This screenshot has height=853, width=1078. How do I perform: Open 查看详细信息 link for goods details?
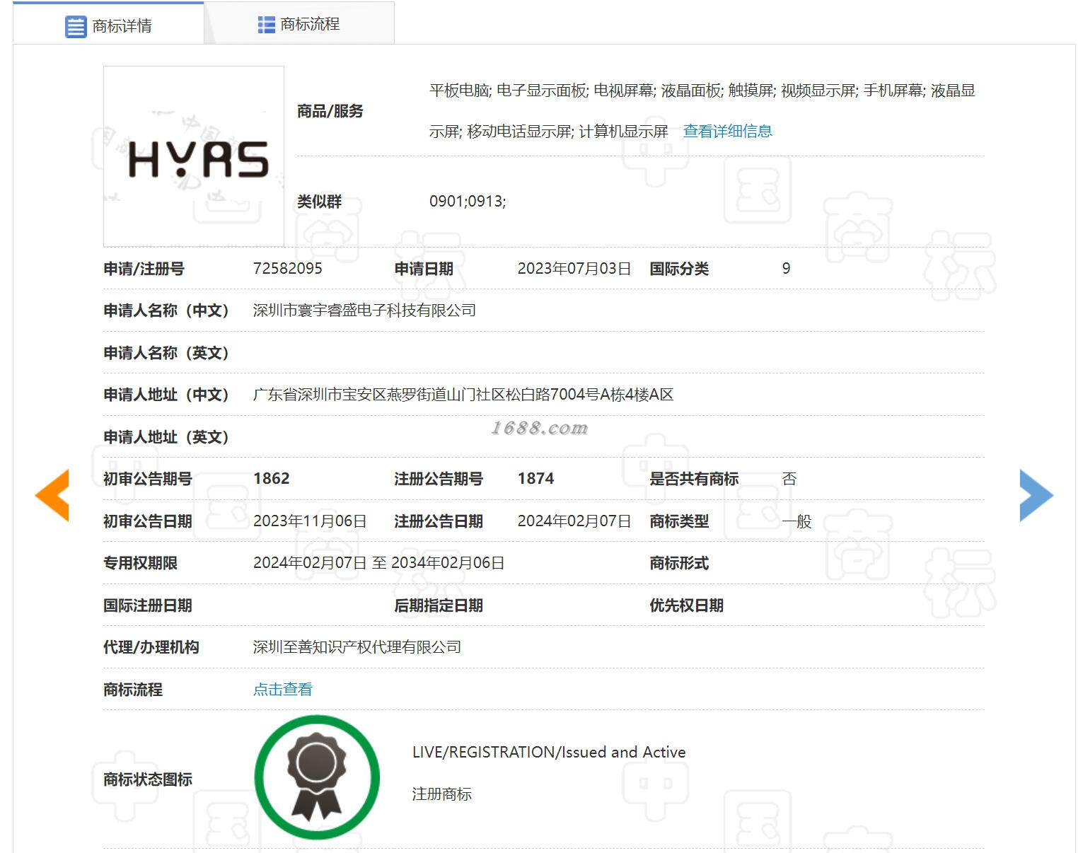pos(727,131)
